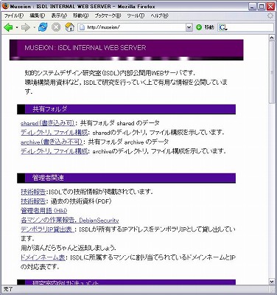Click the 管理者関連 section header
The image size is (277, 295).
click(x=126, y=178)
